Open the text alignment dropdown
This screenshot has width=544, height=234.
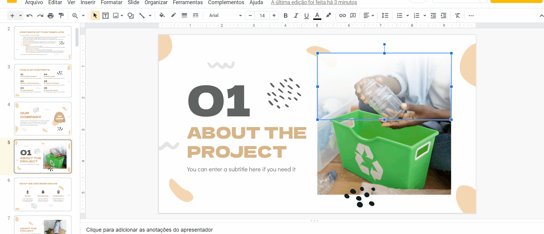pyautogui.click(x=369, y=15)
